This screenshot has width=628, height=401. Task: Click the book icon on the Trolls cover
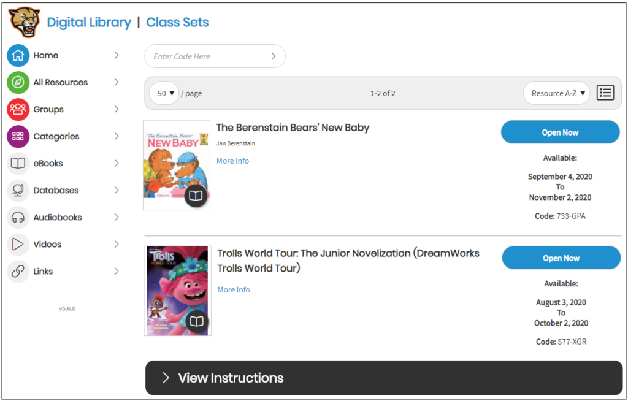tap(196, 321)
